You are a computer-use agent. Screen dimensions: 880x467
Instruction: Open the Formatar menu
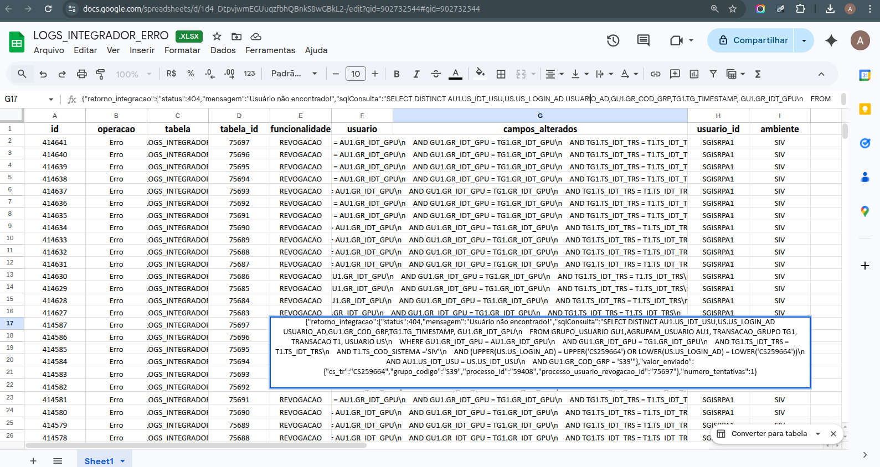tap(182, 50)
